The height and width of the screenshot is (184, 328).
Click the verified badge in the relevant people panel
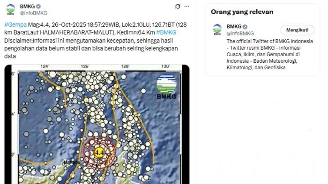[245, 27]
